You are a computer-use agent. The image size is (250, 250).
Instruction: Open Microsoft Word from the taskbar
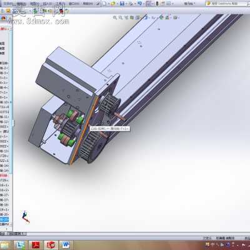point(66,245)
